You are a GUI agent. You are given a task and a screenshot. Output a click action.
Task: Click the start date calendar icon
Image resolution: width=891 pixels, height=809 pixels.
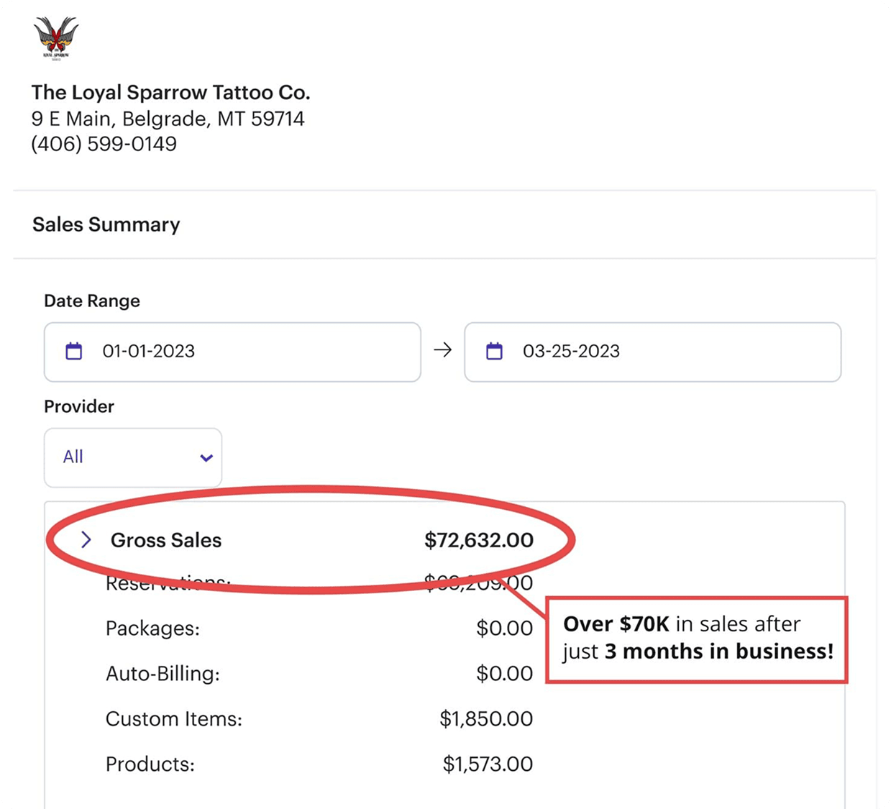(74, 351)
